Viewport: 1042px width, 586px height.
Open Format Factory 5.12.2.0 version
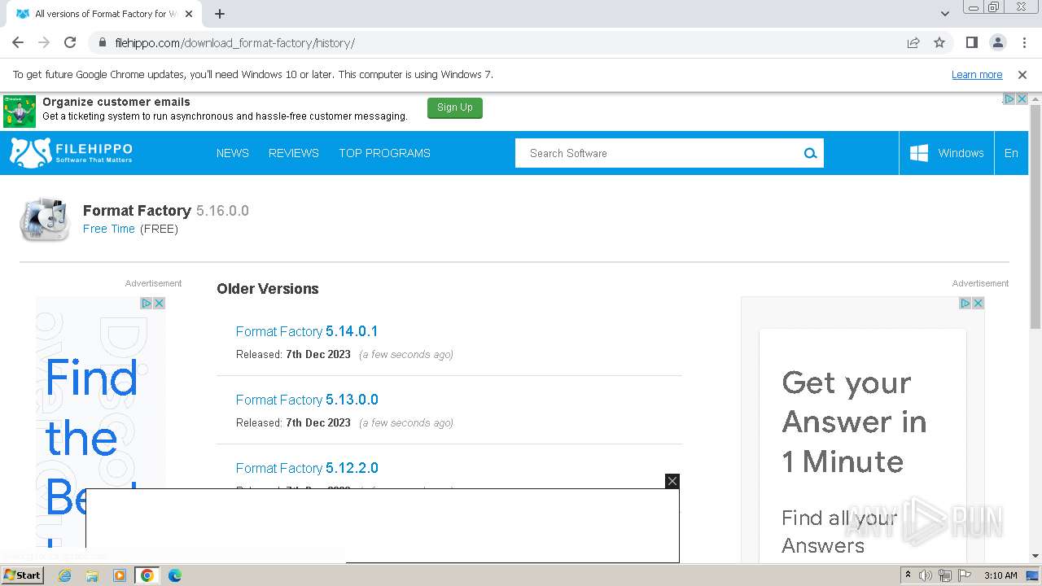point(307,468)
